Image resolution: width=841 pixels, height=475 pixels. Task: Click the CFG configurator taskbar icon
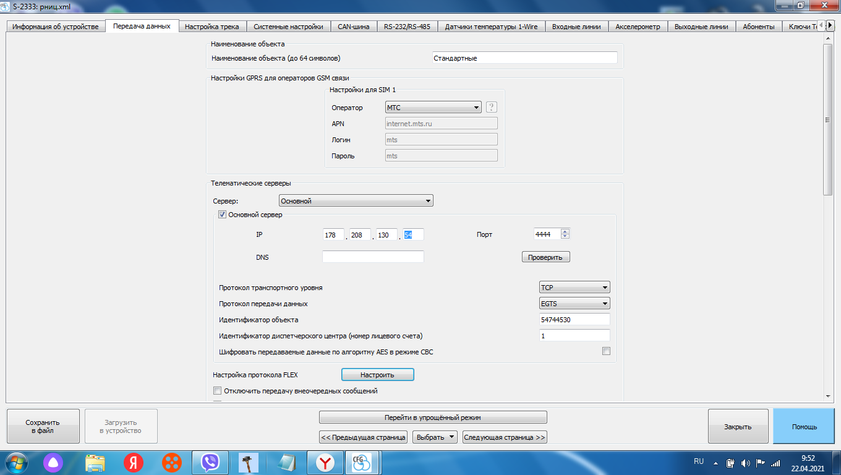362,462
